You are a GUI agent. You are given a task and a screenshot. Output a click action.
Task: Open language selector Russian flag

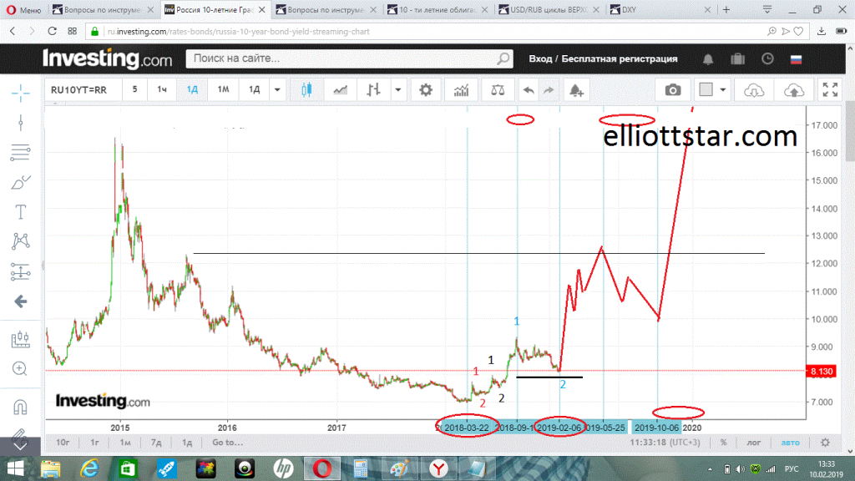(x=796, y=59)
